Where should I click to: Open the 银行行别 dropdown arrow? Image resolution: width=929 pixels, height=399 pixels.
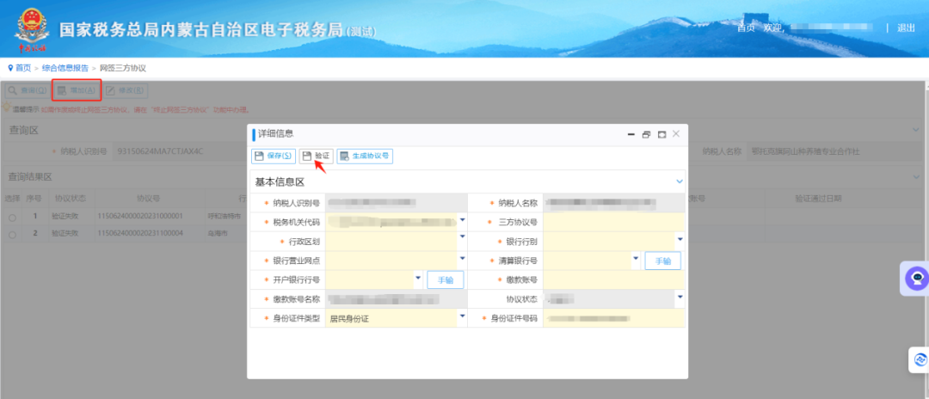pyautogui.click(x=680, y=239)
